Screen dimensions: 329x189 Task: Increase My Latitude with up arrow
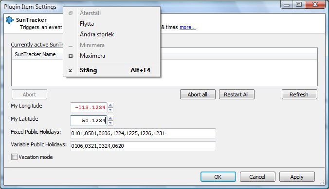pos(110,118)
